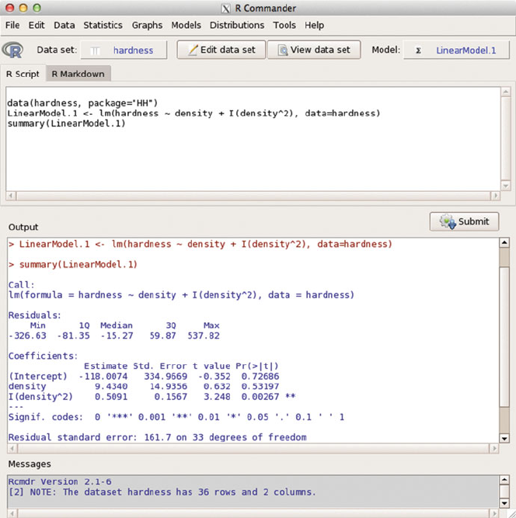Click script line LinearModel.1 <- lm(...)
This screenshot has width=516, height=518.
point(193,113)
